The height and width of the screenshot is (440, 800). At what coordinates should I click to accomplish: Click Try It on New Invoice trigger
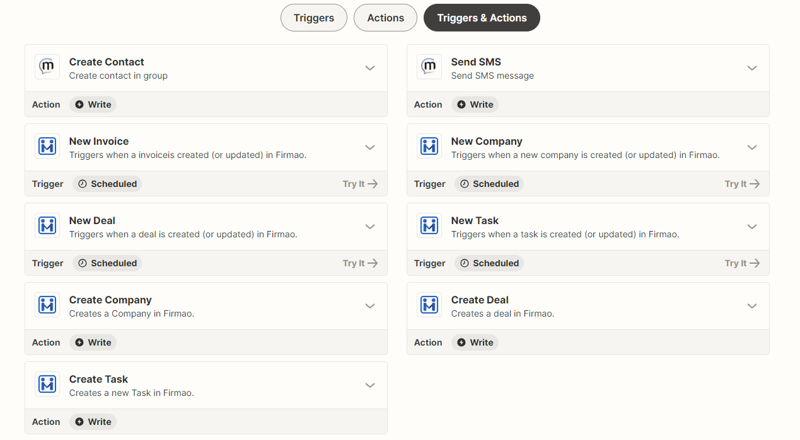click(x=360, y=184)
